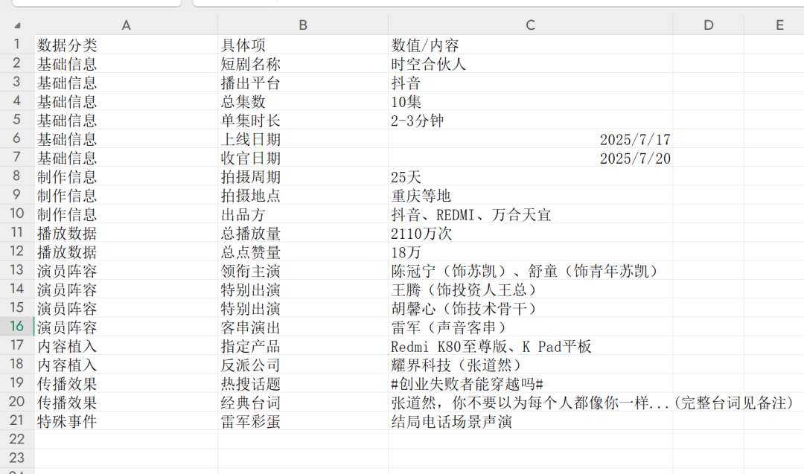This screenshot has height=474, width=804.
Task: Select column header A
Action: coord(126,25)
